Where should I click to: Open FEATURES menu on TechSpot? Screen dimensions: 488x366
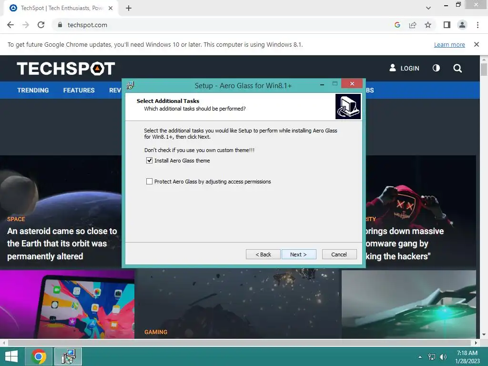(x=79, y=90)
